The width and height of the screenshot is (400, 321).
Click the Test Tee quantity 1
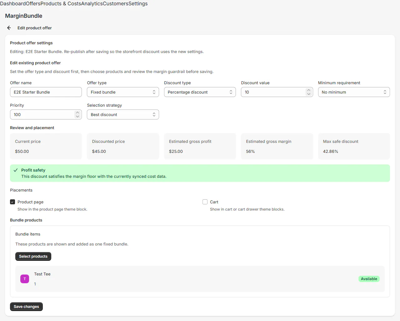click(x=35, y=284)
